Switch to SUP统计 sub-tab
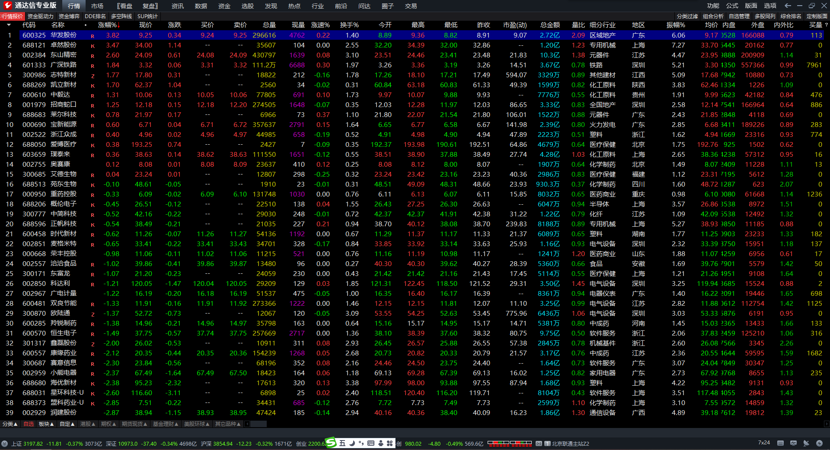Image resolution: width=830 pixels, height=450 pixels. coord(147,16)
